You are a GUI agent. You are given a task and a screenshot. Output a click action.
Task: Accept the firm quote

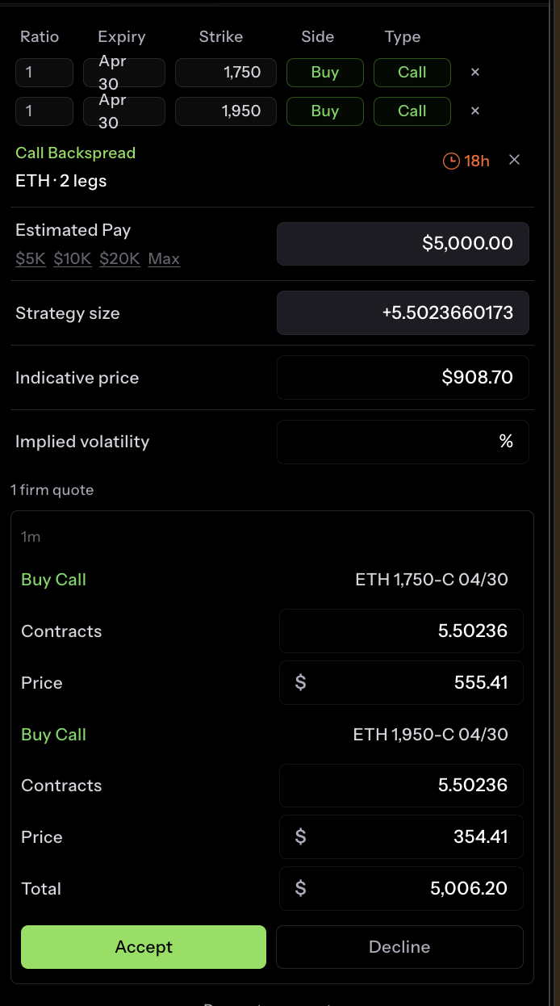(143, 946)
